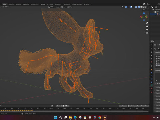Click the current frame number field
The width and height of the screenshot is (160, 120).
[123, 106]
